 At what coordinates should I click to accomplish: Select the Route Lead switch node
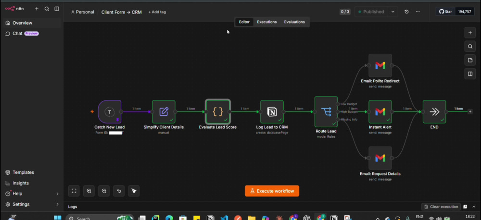click(326, 112)
